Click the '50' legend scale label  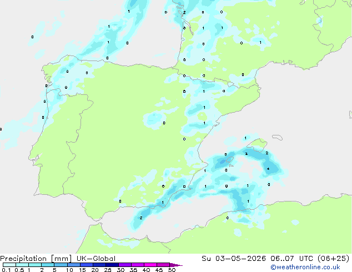pyautogui.click(x=172, y=270)
